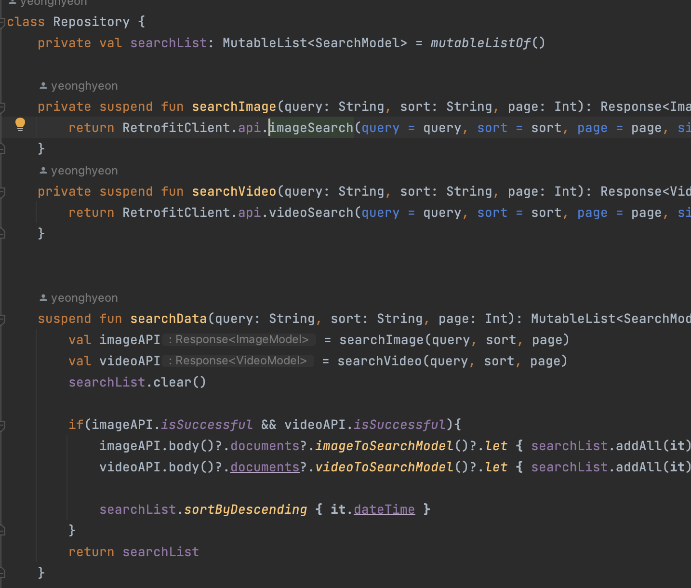This screenshot has width=691, height=588.
Task: Click underlined documents in videoAPI line
Action: (265, 467)
